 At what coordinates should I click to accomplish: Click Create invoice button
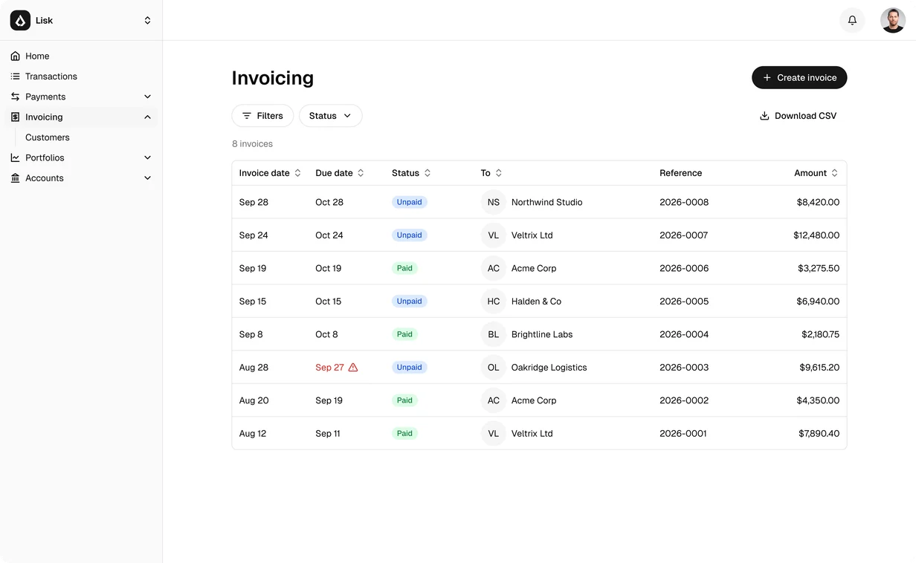point(799,77)
